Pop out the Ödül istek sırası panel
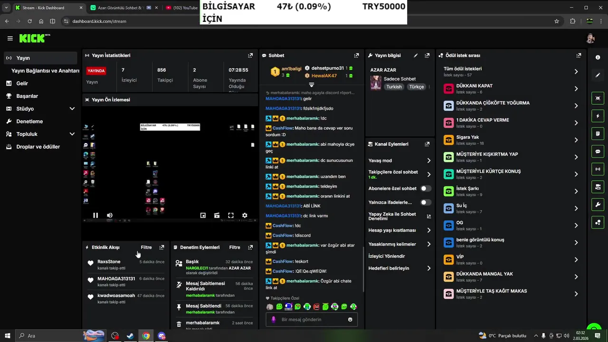 (x=579, y=56)
